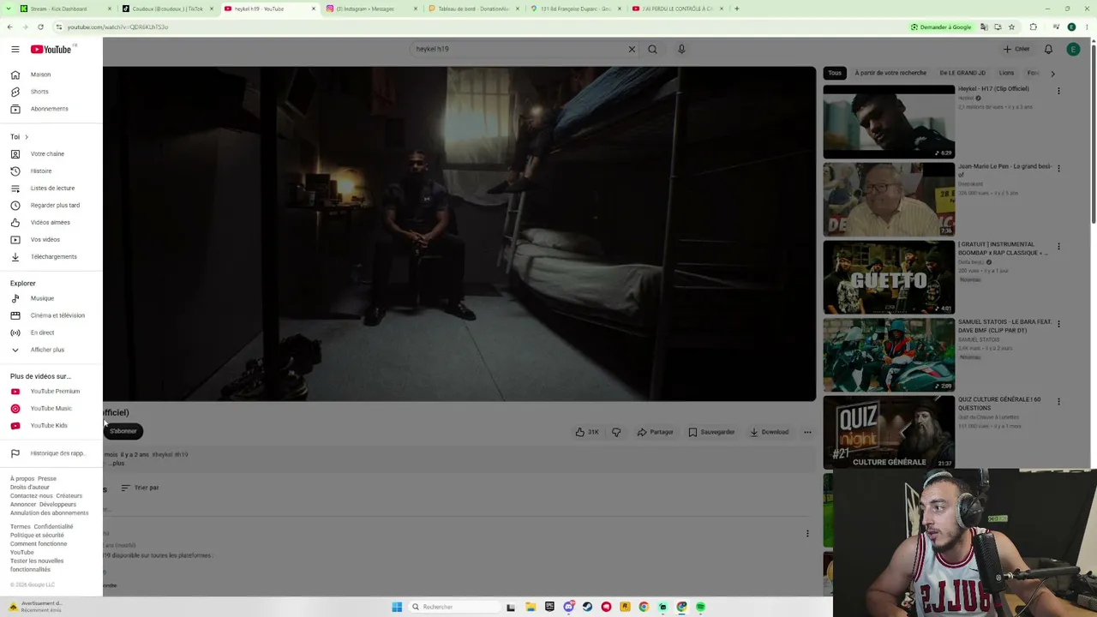Explore Cinéma et télévision
Screen dimensions: 1097x617
(57, 315)
